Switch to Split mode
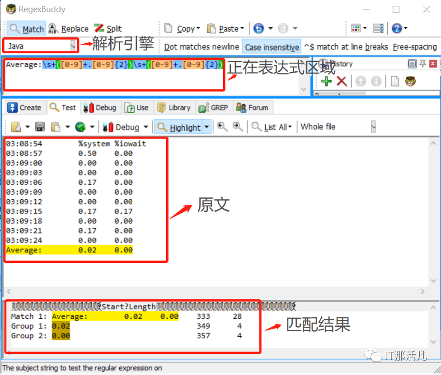 coord(108,28)
